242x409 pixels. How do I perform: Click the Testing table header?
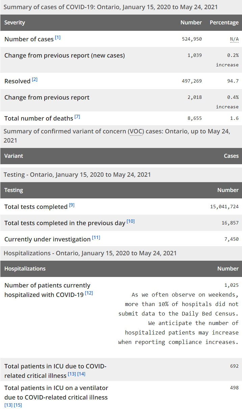click(14, 190)
